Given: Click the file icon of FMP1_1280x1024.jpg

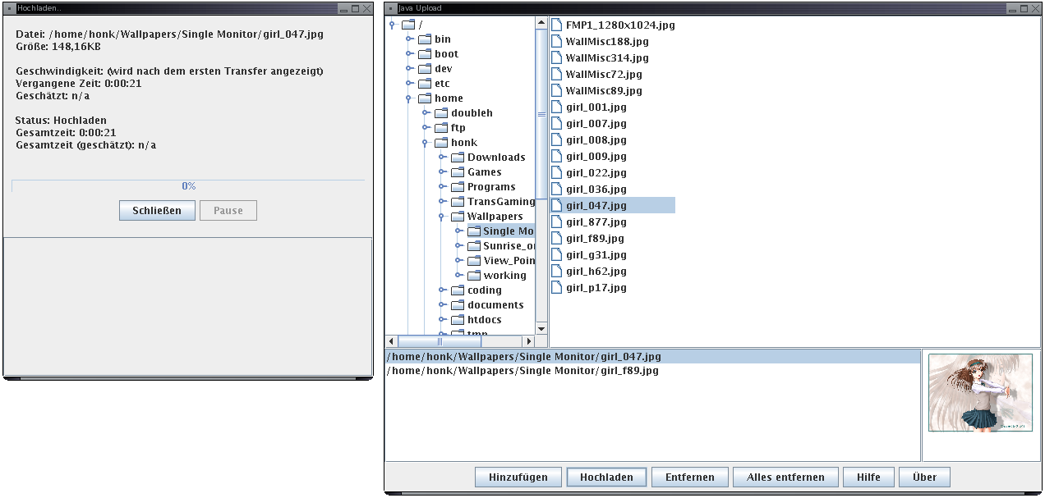Looking at the screenshot, I should tap(556, 25).
